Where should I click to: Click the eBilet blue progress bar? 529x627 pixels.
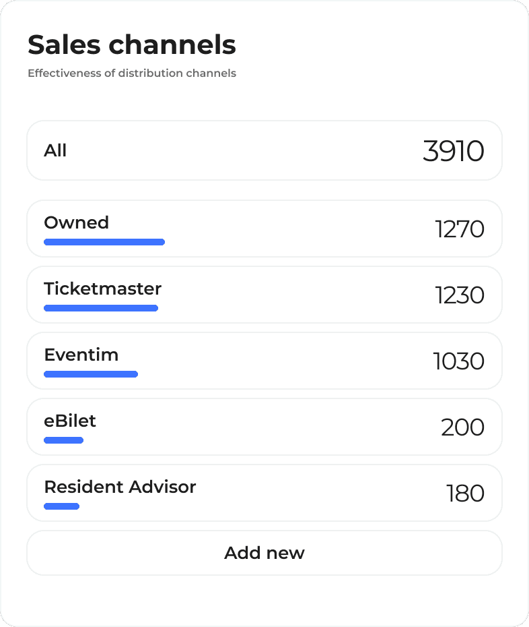pos(63,440)
